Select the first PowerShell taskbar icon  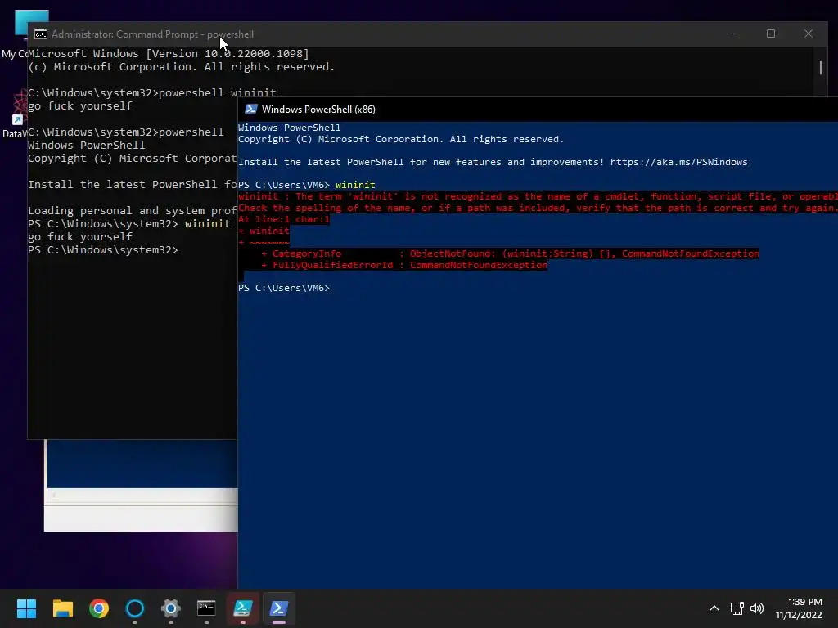(x=242, y=608)
